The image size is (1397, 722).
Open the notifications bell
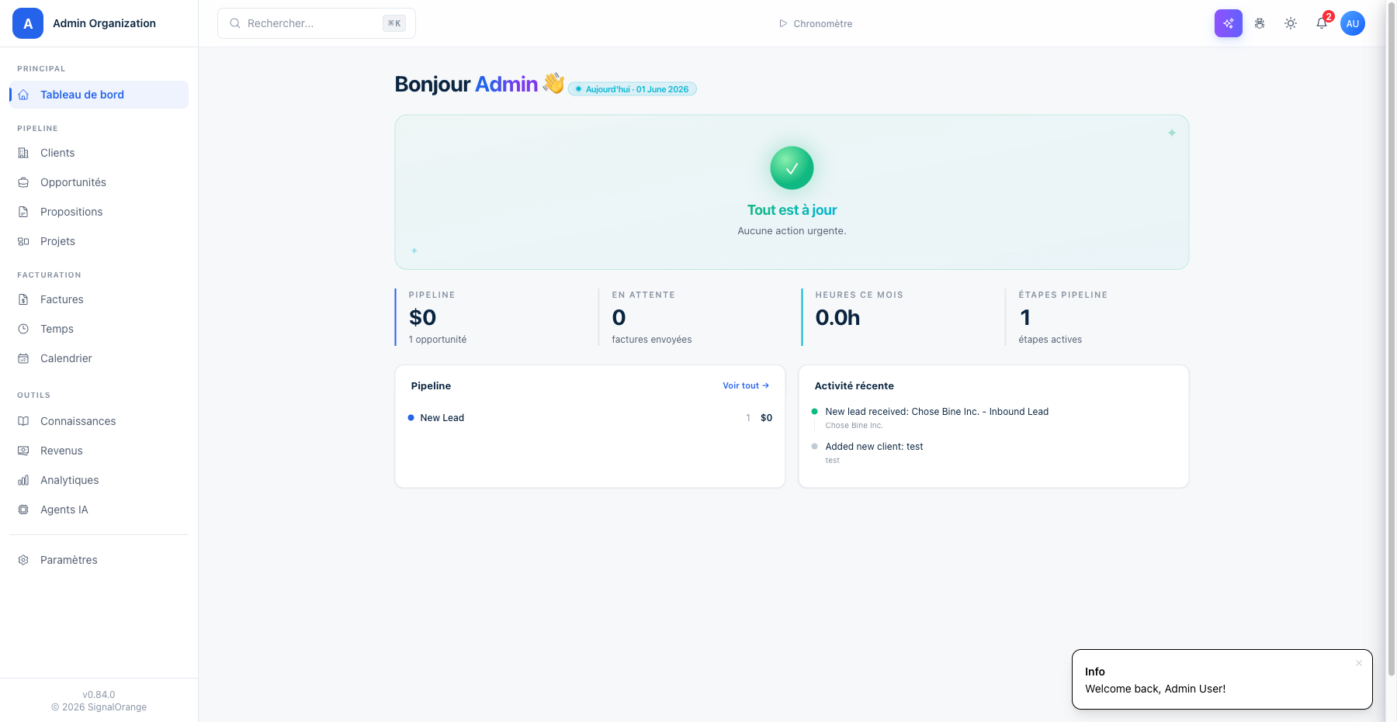(1322, 23)
